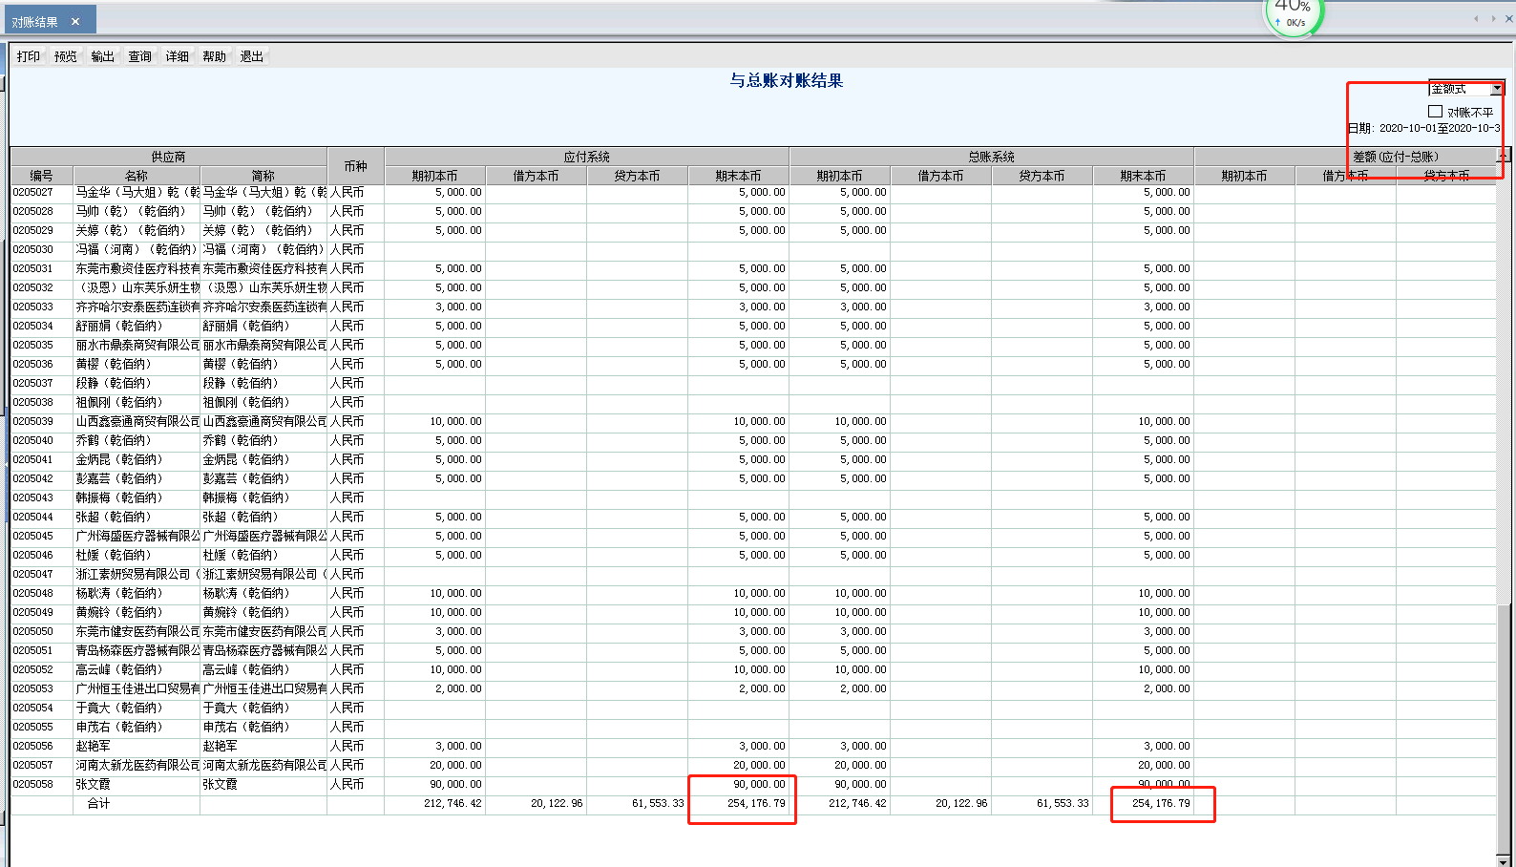This screenshot has height=867, width=1516.
Task: Click the 编号 column header
Action: 41,176
